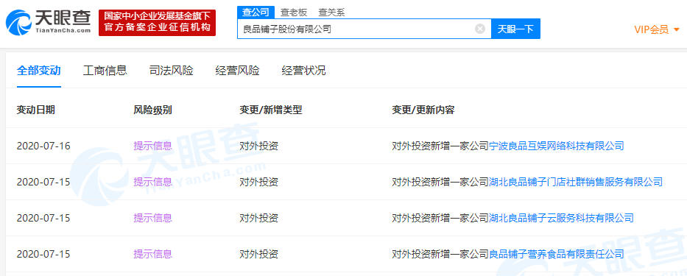Select the 查公司 search tab
The height and width of the screenshot is (276, 687).
pos(256,13)
